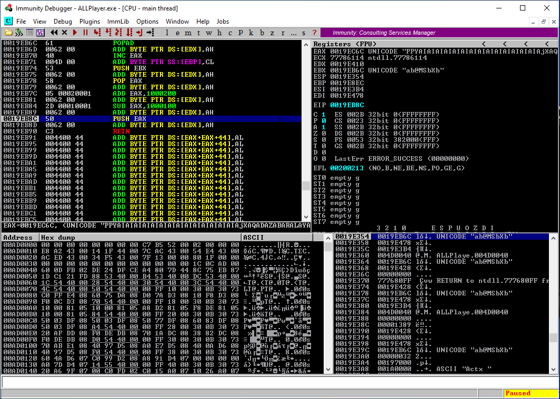Show the call stack with the k button
Screen dimensions: 560x399
coord(251,33)
